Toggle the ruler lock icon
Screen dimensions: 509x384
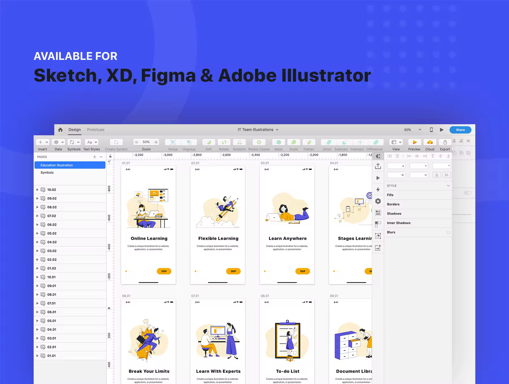click(x=110, y=156)
